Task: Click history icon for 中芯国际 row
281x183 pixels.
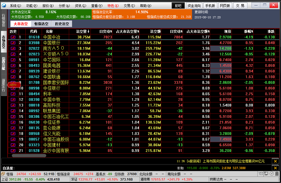Action: [13, 60]
